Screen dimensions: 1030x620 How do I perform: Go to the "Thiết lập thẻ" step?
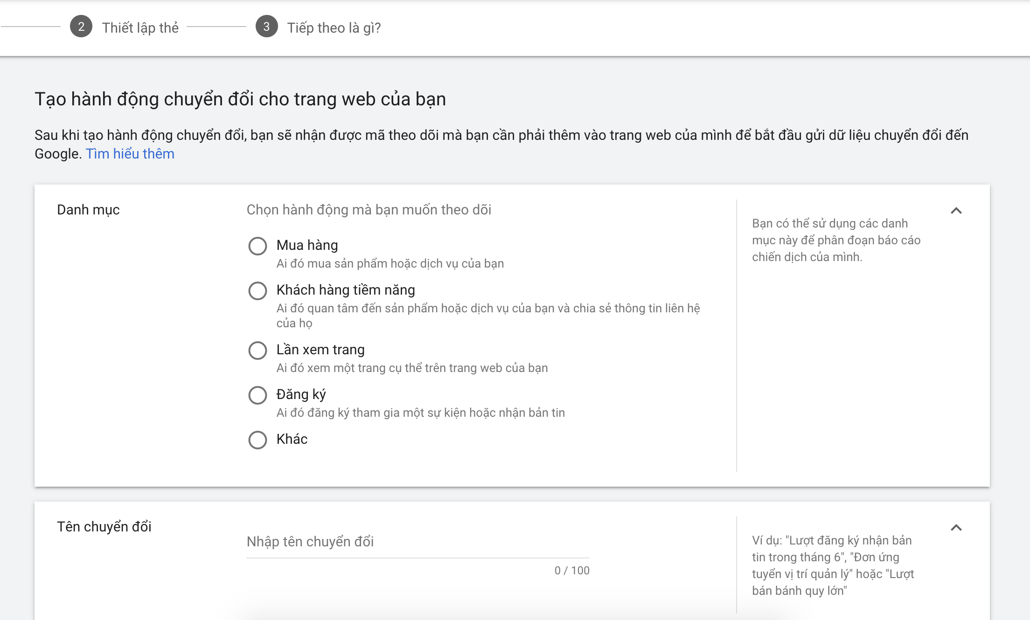pyautogui.click(x=140, y=28)
